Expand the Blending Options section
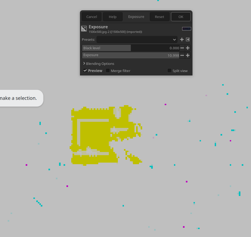The width and height of the screenshot is (251, 237). pyautogui.click(x=98, y=64)
